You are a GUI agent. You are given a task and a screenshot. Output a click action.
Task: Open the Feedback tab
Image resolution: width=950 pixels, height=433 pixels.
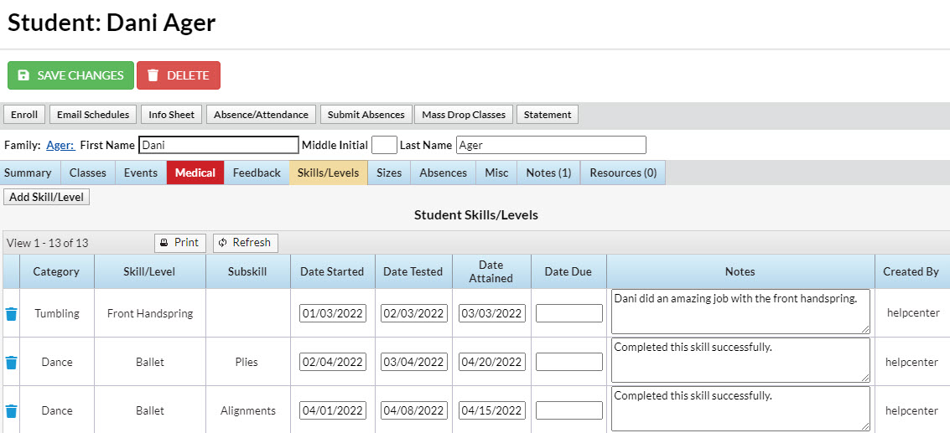[x=257, y=173]
